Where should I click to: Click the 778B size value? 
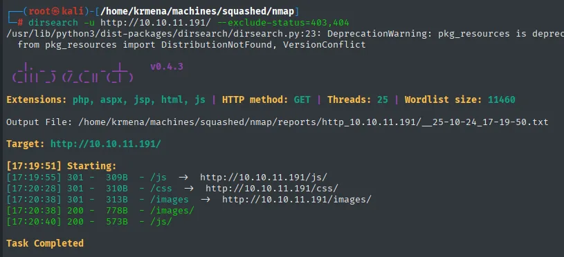click(117, 211)
